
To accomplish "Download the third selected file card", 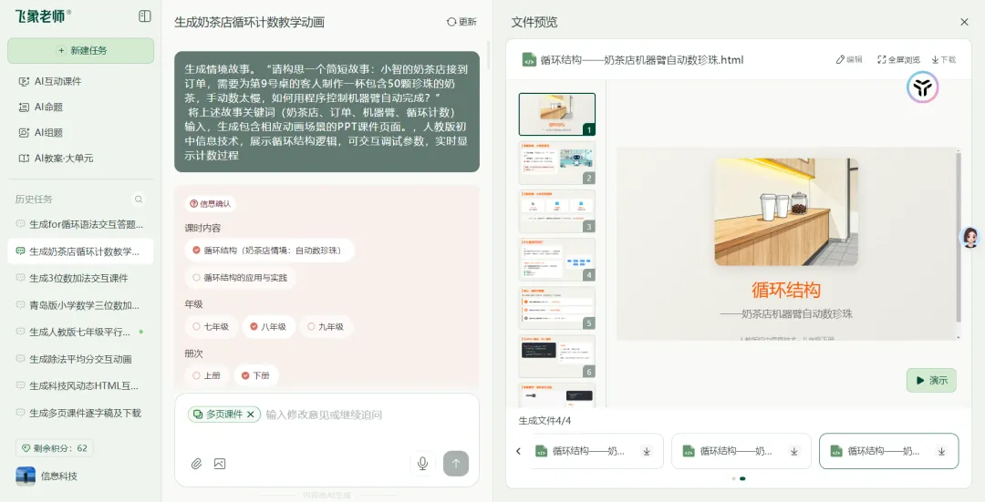I will pos(941,451).
